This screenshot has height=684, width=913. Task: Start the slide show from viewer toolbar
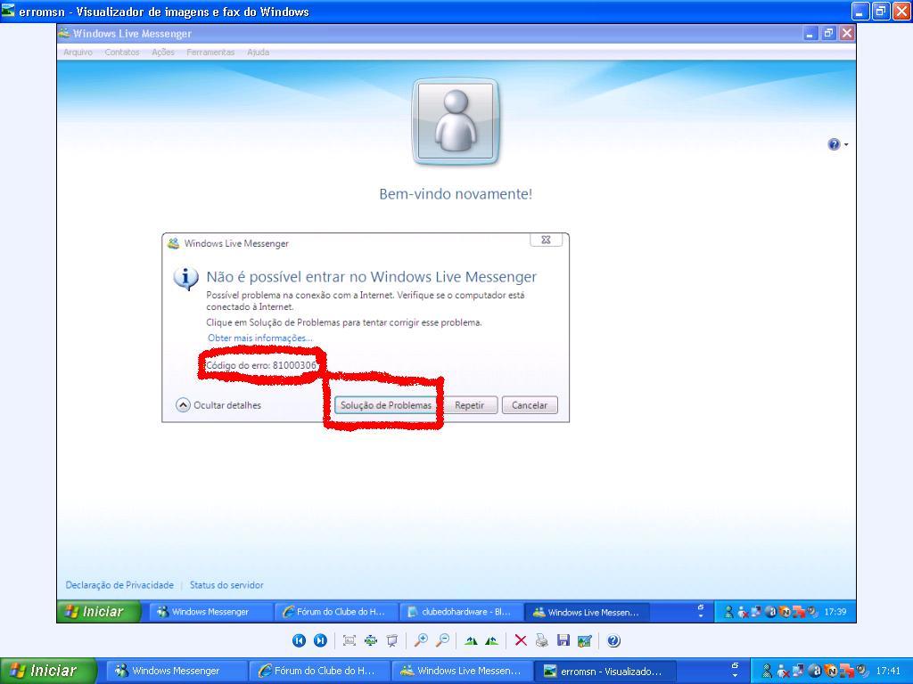392,640
